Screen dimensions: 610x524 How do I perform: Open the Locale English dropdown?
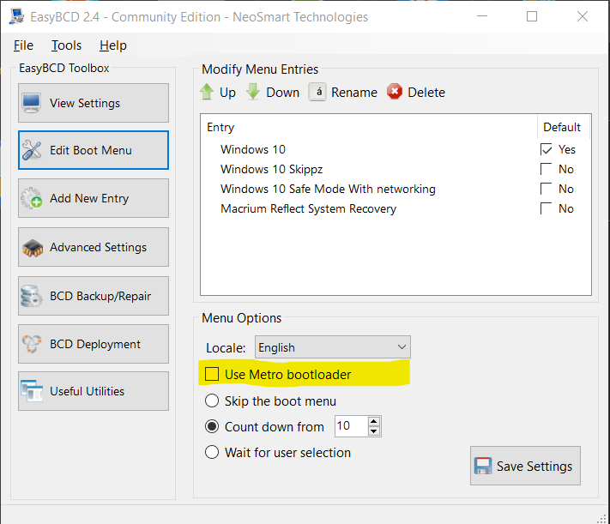pos(333,347)
